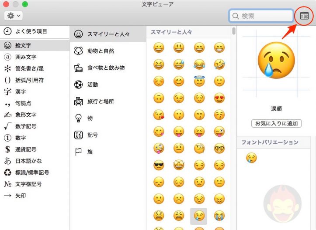Pick the star-struck face emoji
This screenshot has width=316, height=230.
pos(179,166)
